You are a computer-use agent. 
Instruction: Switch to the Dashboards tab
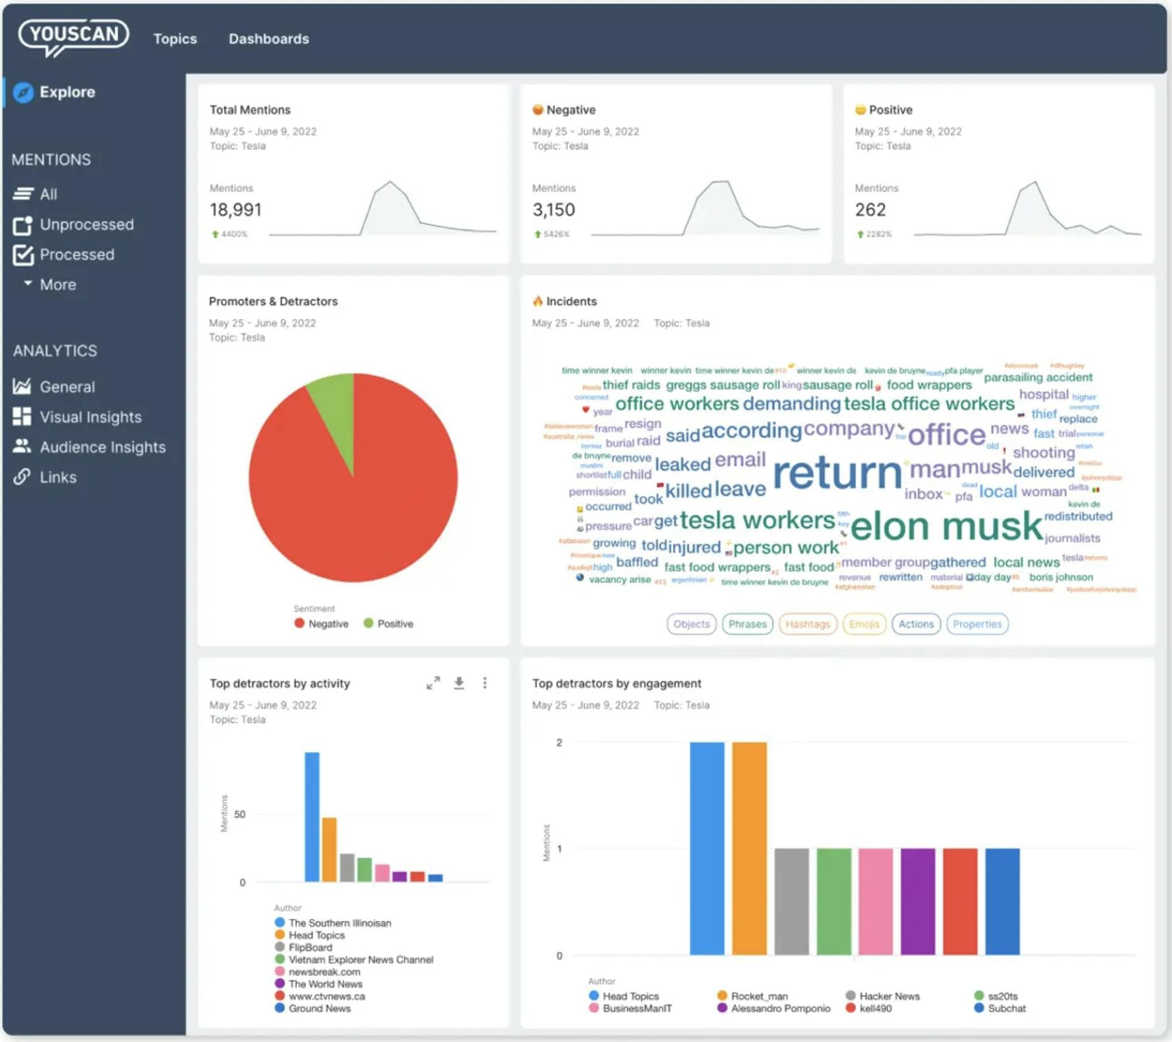pos(269,38)
